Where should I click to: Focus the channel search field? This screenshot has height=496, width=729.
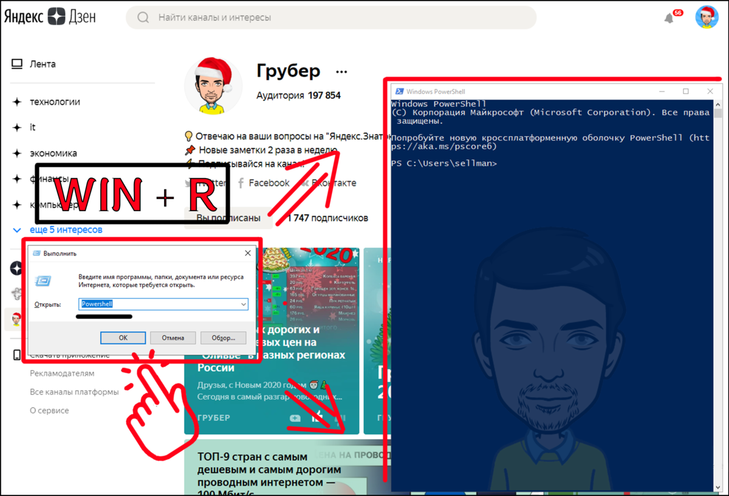click(331, 18)
